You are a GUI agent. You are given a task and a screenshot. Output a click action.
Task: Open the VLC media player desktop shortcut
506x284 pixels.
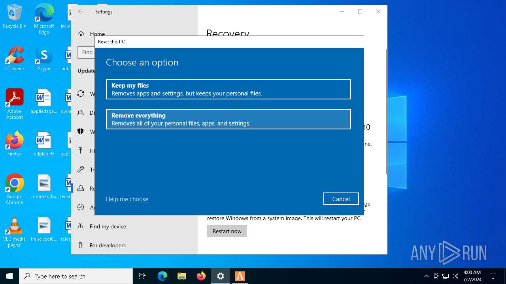coord(15,232)
